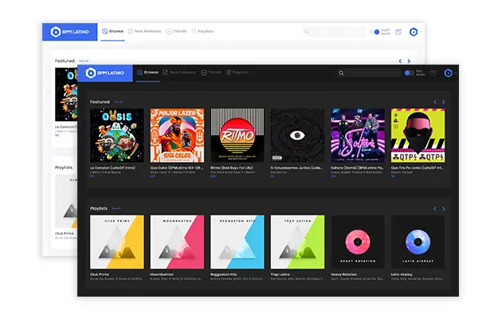The height and width of the screenshot is (319, 502).
Task: Open the profile avatar icon in dark header
Action: [448, 73]
